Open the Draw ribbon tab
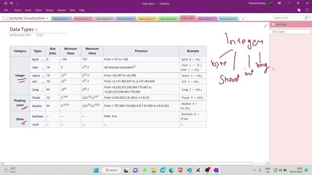The height and width of the screenshot is (175, 312). pyautogui.click(x=39, y=10)
